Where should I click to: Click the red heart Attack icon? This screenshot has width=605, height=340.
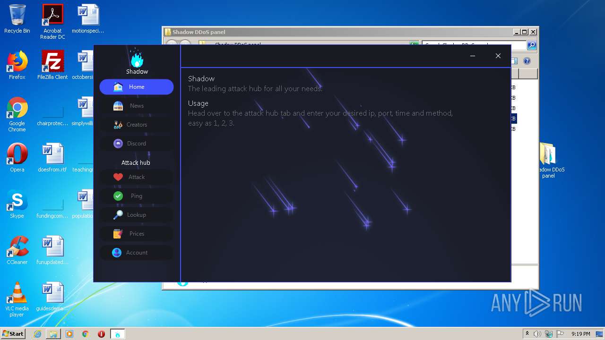[118, 177]
